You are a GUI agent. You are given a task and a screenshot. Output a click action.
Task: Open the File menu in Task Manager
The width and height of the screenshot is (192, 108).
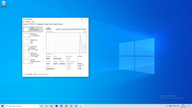click(24, 22)
